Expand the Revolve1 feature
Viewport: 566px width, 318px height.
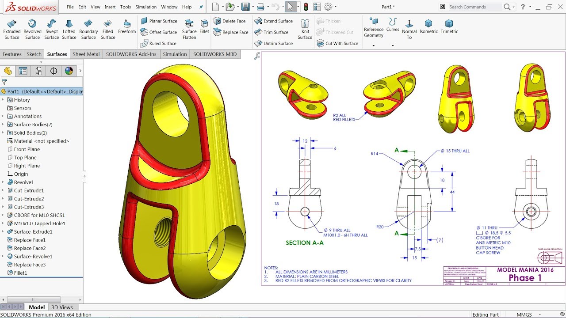[x=3, y=182]
